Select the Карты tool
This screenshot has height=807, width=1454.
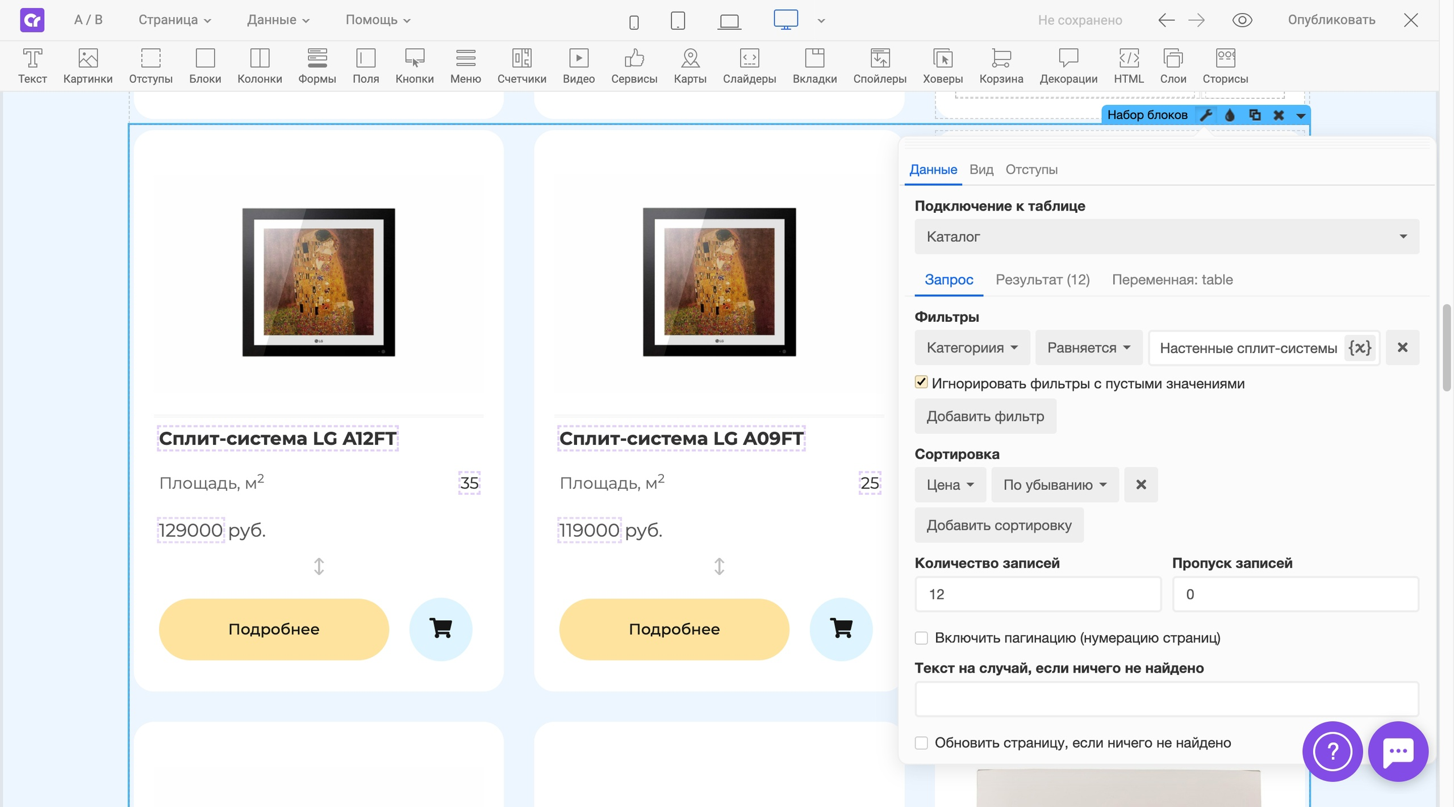[690, 66]
